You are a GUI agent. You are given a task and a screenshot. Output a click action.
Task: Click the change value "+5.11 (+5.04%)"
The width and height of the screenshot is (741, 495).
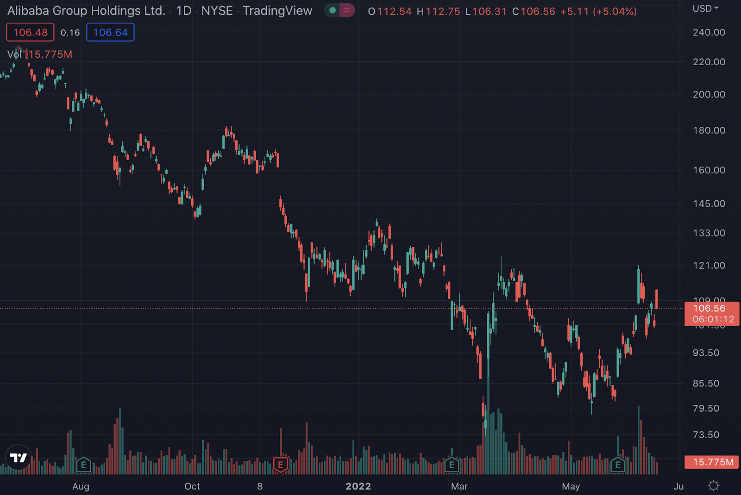click(x=598, y=11)
